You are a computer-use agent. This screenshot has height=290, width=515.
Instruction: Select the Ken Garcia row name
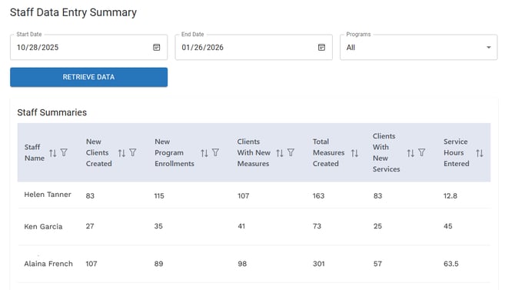point(43,227)
